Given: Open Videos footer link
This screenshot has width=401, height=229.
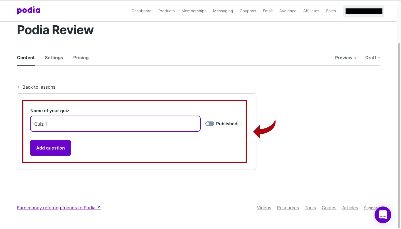Looking at the screenshot, I should click(264, 208).
